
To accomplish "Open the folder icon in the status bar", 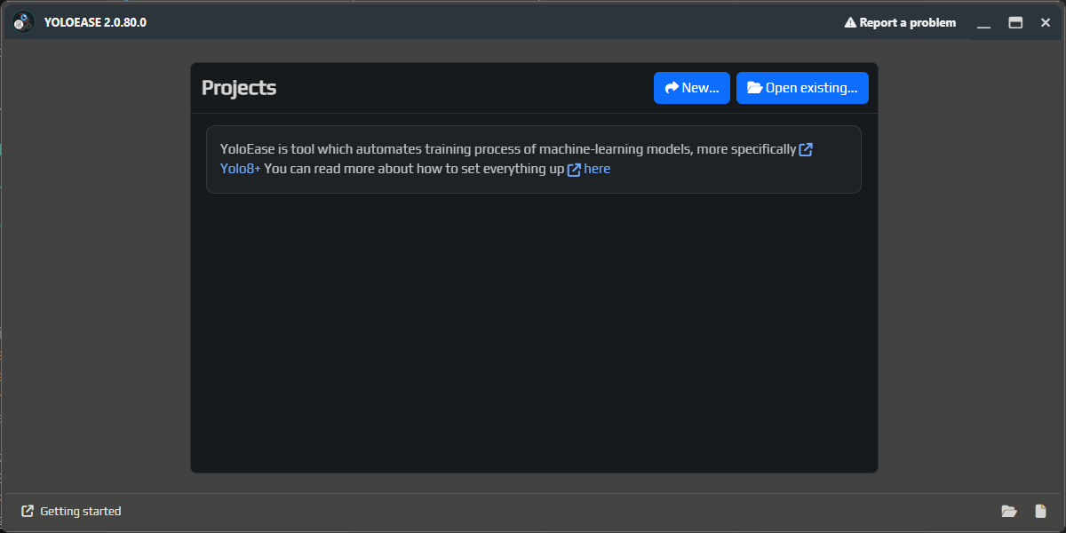I will coord(1008,511).
